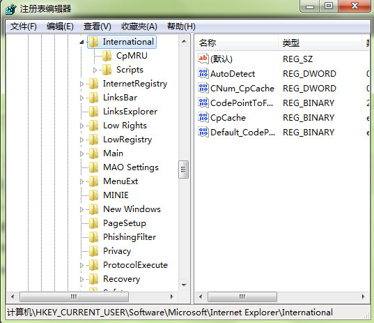Expand the LinksBar key

tap(81, 98)
